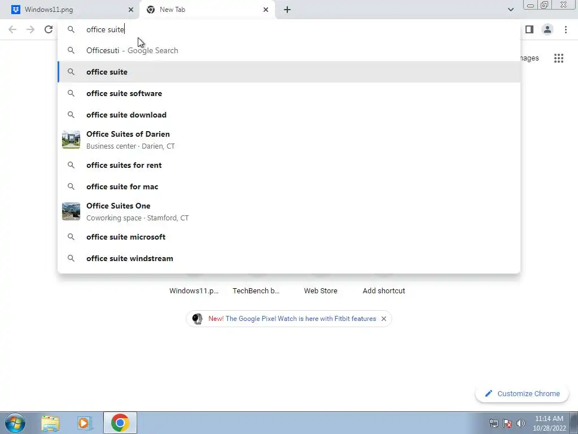Close the New Tab tab
Image resolution: width=578 pixels, height=434 pixels.
[266, 10]
